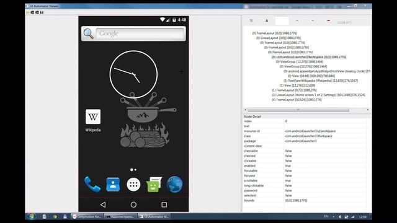Click the content-desc property row
Screen dimensions: 397x223
coord(305,146)
